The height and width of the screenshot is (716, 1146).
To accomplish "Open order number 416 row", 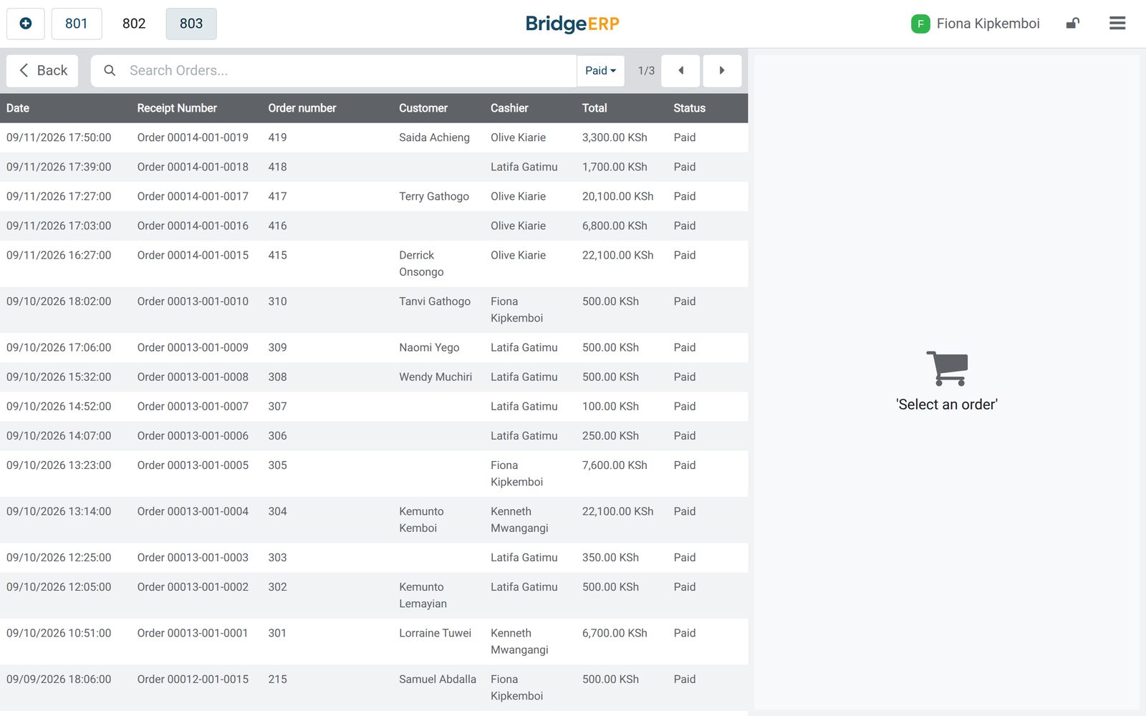I will (x=374, y=226).
